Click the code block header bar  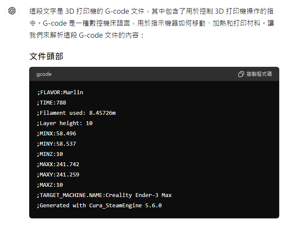pyautogui.click(x=154, y=74)
